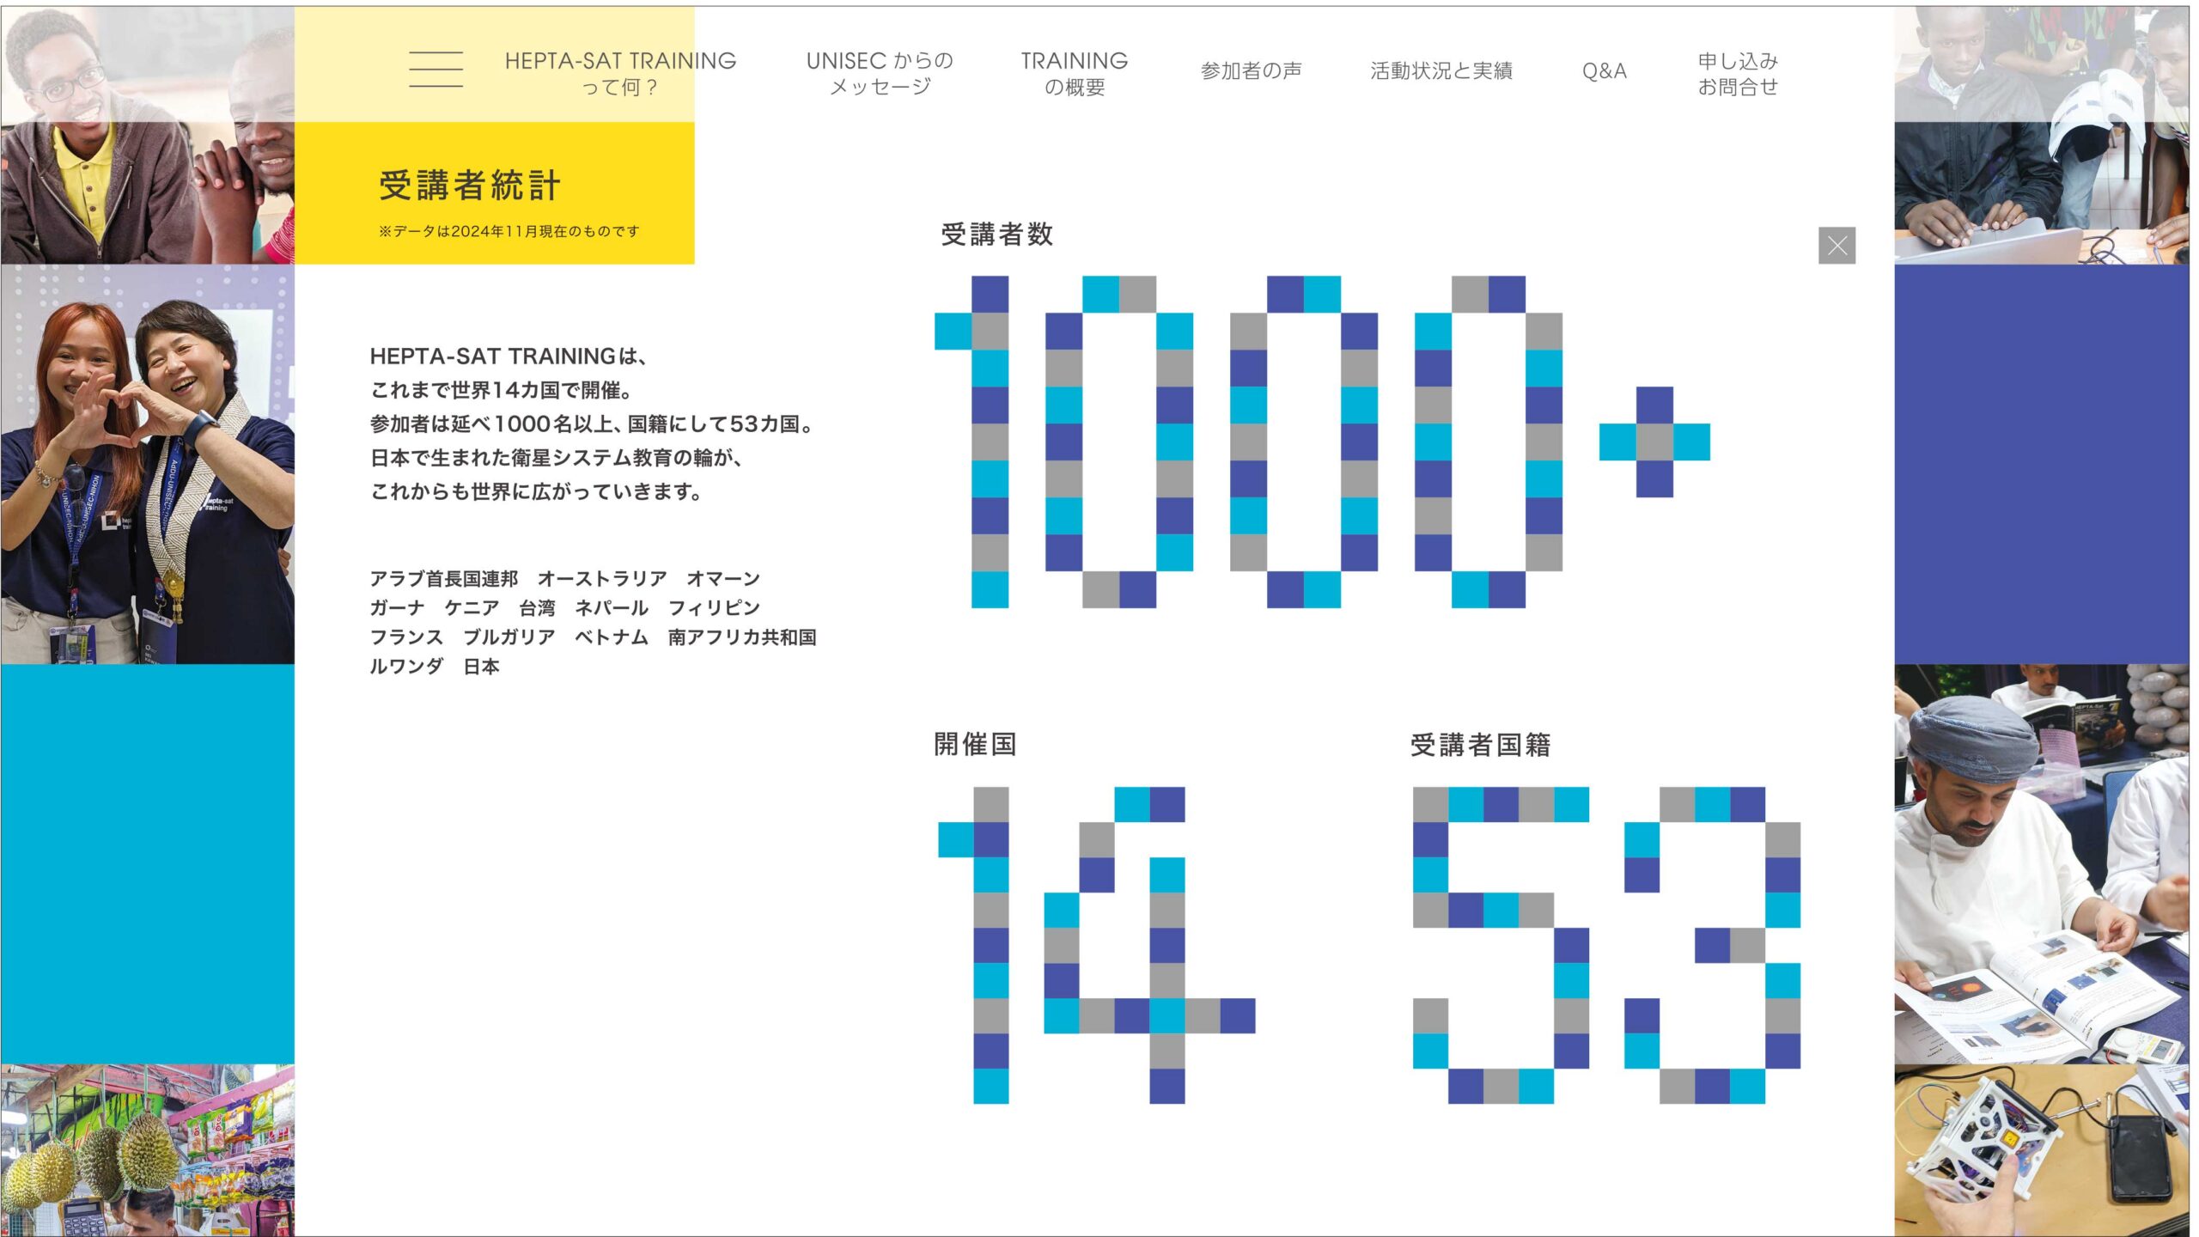Open the Q&A navigation item

click(x=1605, y=70)
